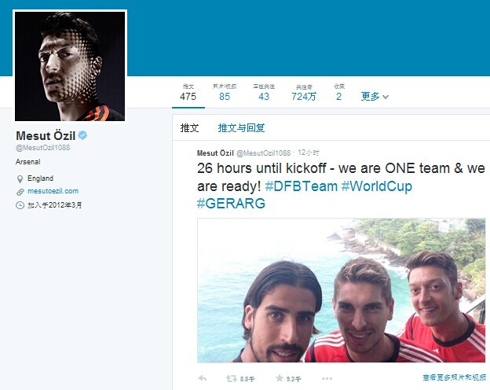Favorite the tweet with star icon

tap(279, 378)
